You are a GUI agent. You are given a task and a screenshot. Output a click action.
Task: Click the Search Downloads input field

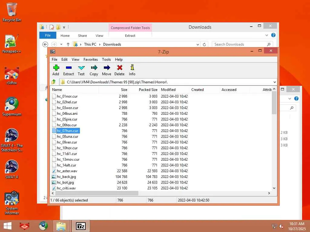point(242,44)
